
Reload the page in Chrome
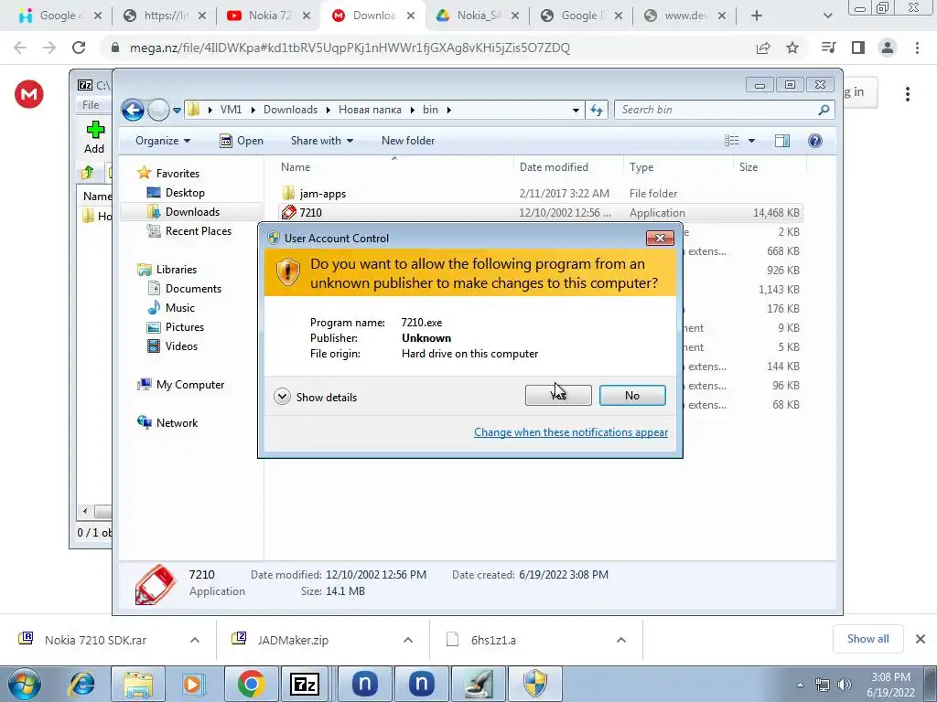tap(79, 48)
